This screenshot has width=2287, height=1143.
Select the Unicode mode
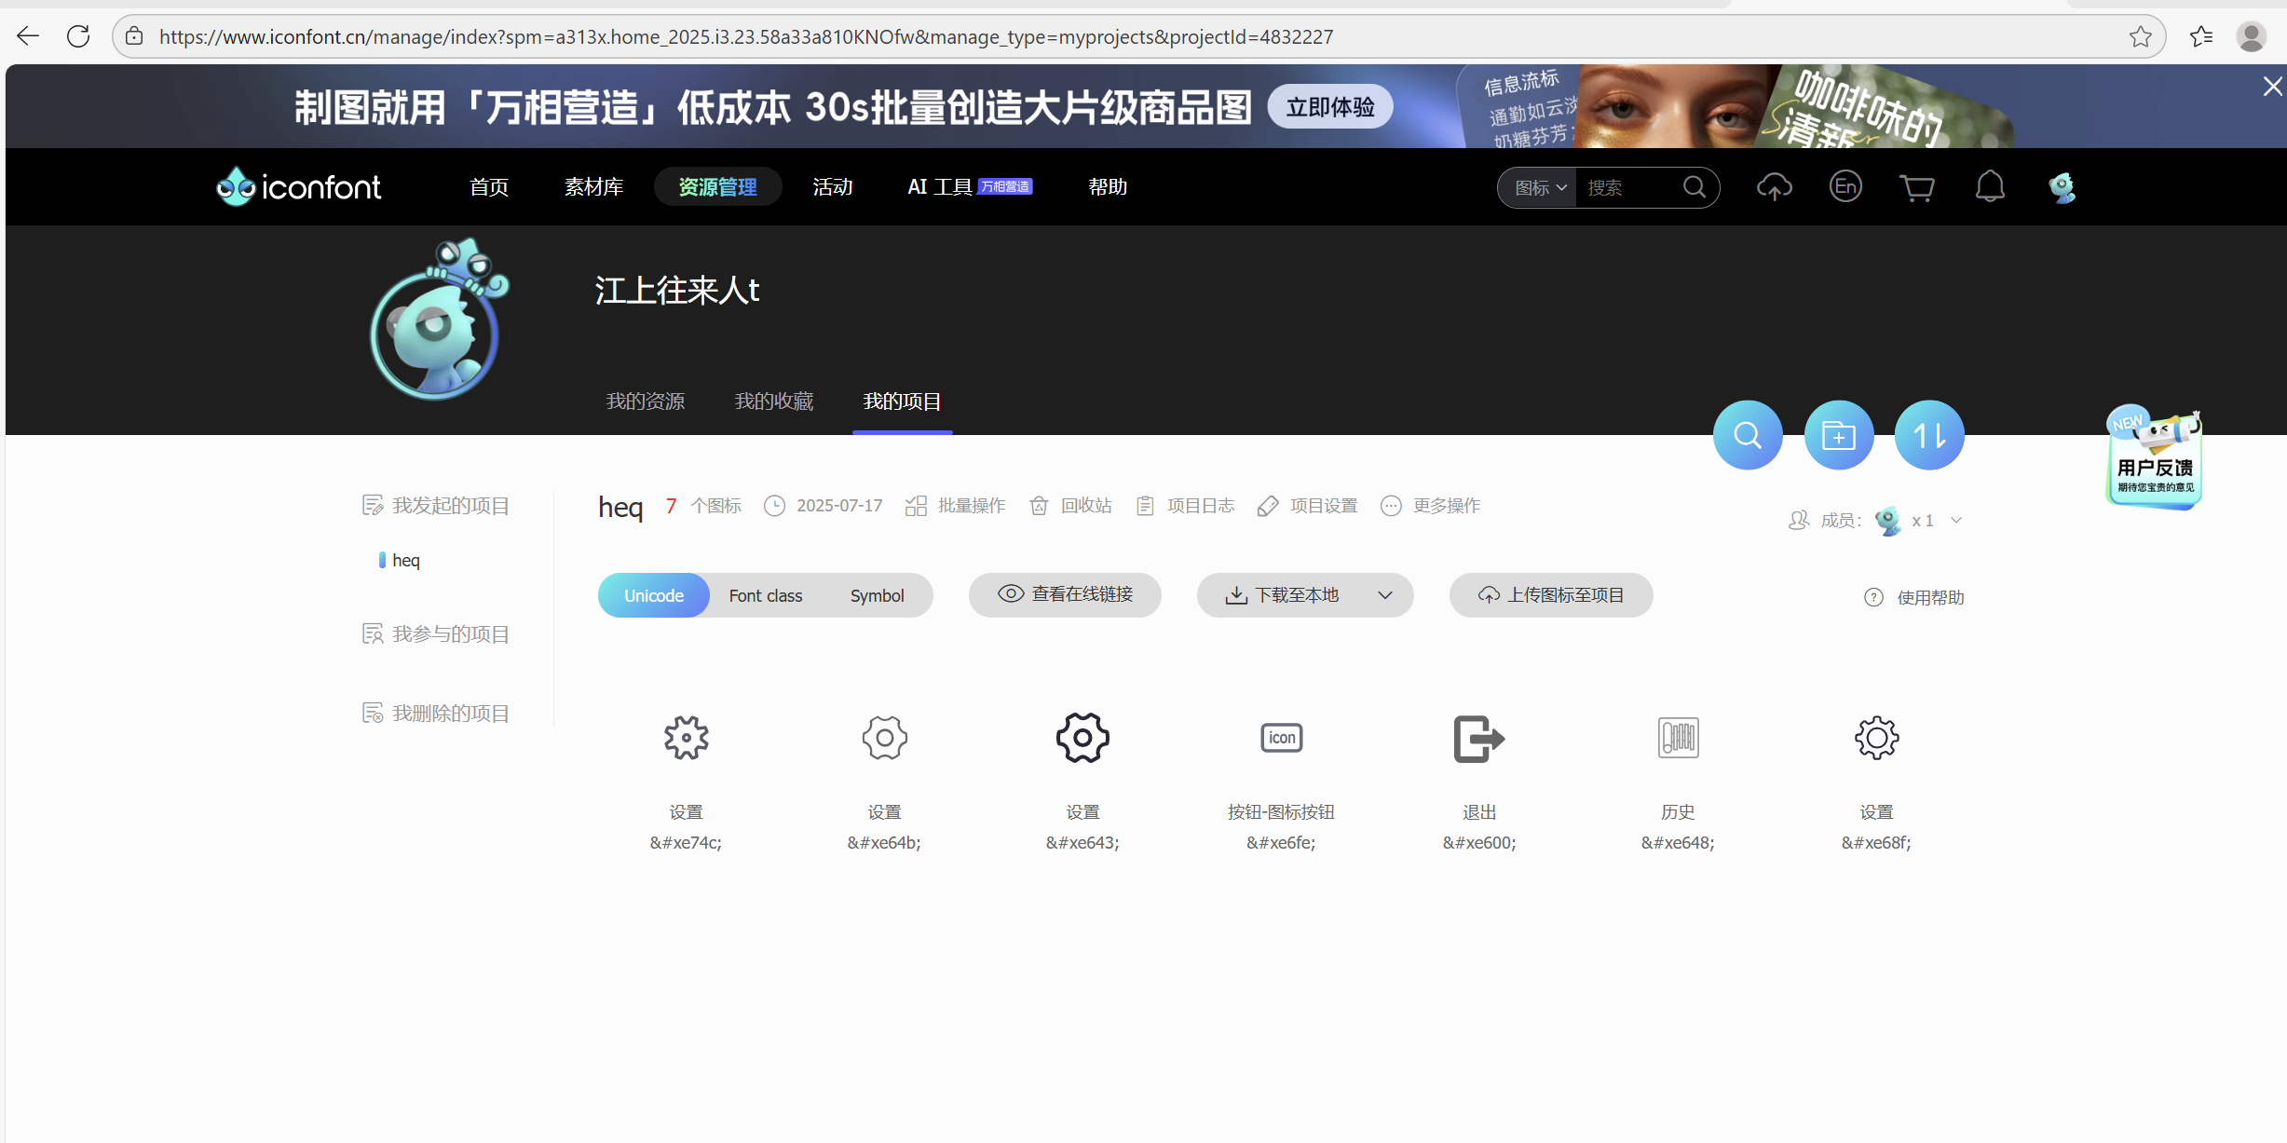coord(653,594)
